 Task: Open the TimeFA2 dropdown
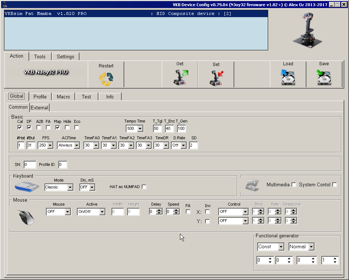point(131,145)
